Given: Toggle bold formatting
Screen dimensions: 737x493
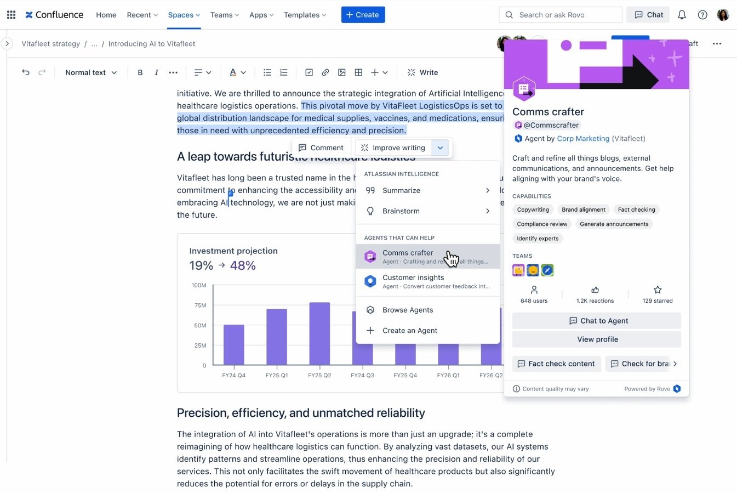Looking at the screenshot, I should click(x=140, y=72).
